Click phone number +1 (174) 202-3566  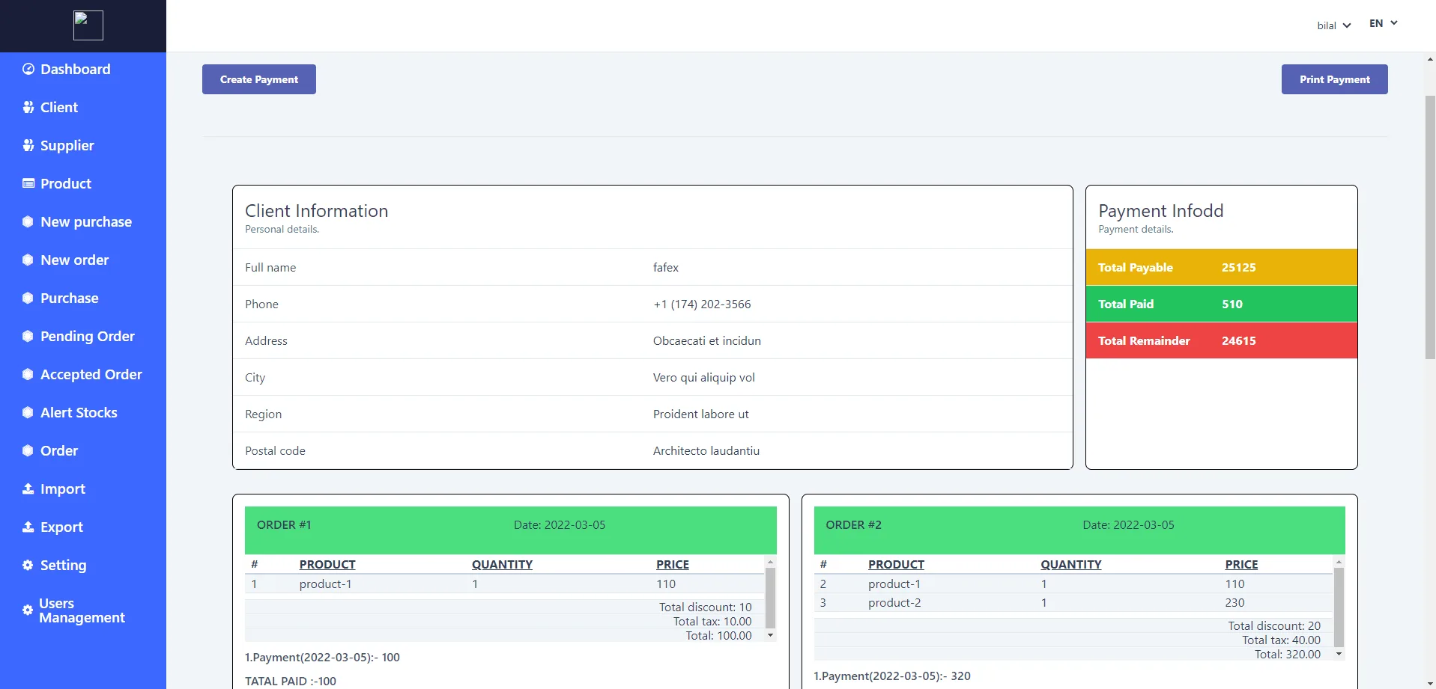coord(702,304)
